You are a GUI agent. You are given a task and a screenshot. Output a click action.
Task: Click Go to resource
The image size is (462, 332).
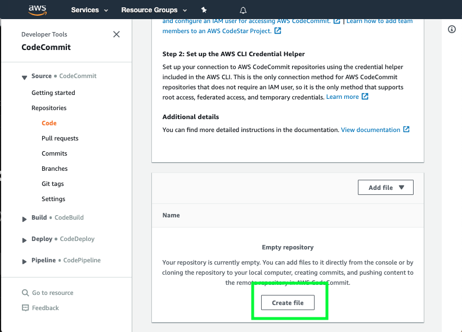point(53,293)
